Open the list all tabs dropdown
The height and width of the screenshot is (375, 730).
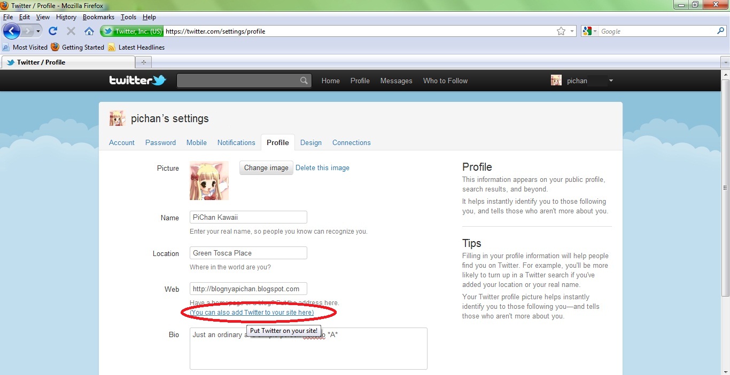725,62
